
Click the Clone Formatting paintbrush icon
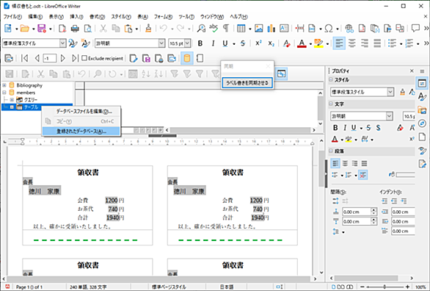point(148,28)
